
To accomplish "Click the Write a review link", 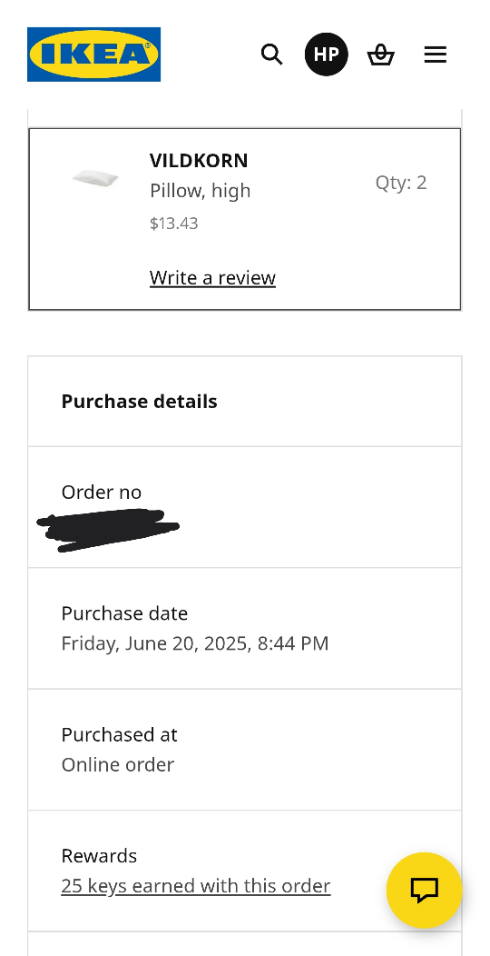I will (212, 277).
